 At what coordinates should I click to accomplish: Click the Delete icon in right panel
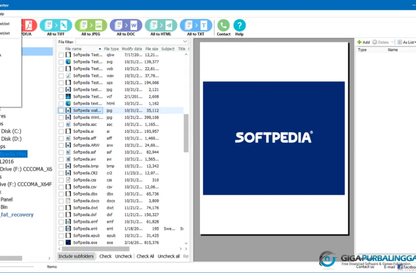click(x=374, y=42)
